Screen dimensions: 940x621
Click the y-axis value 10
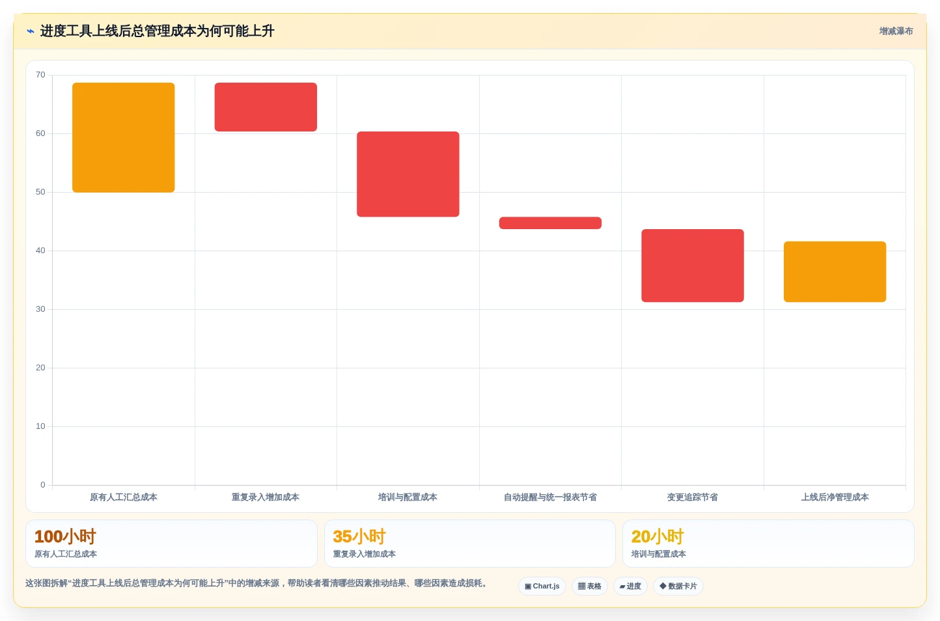click(x=40, y=426)
